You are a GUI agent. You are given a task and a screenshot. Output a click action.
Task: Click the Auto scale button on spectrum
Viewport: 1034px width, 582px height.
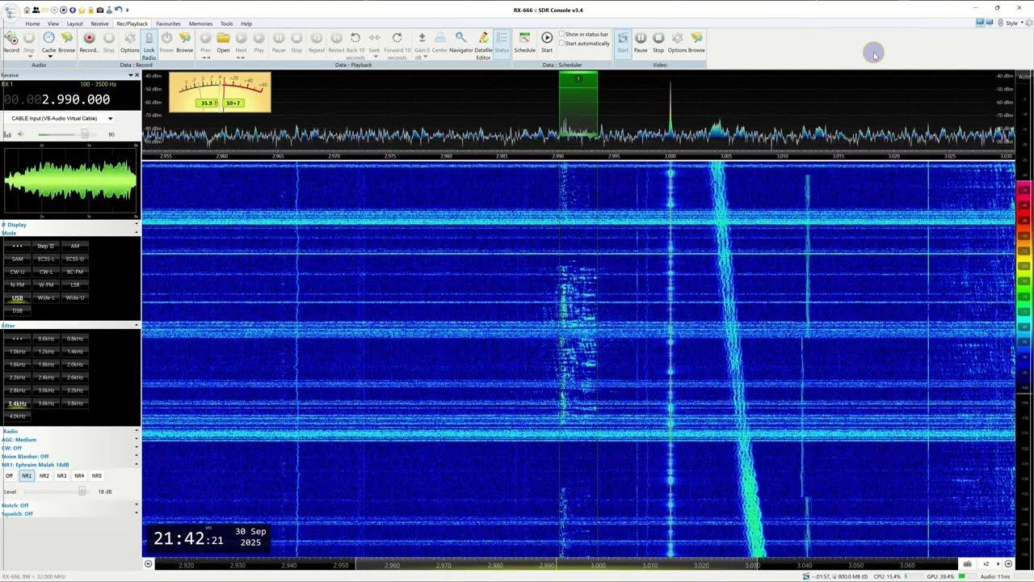[1024, 76]
